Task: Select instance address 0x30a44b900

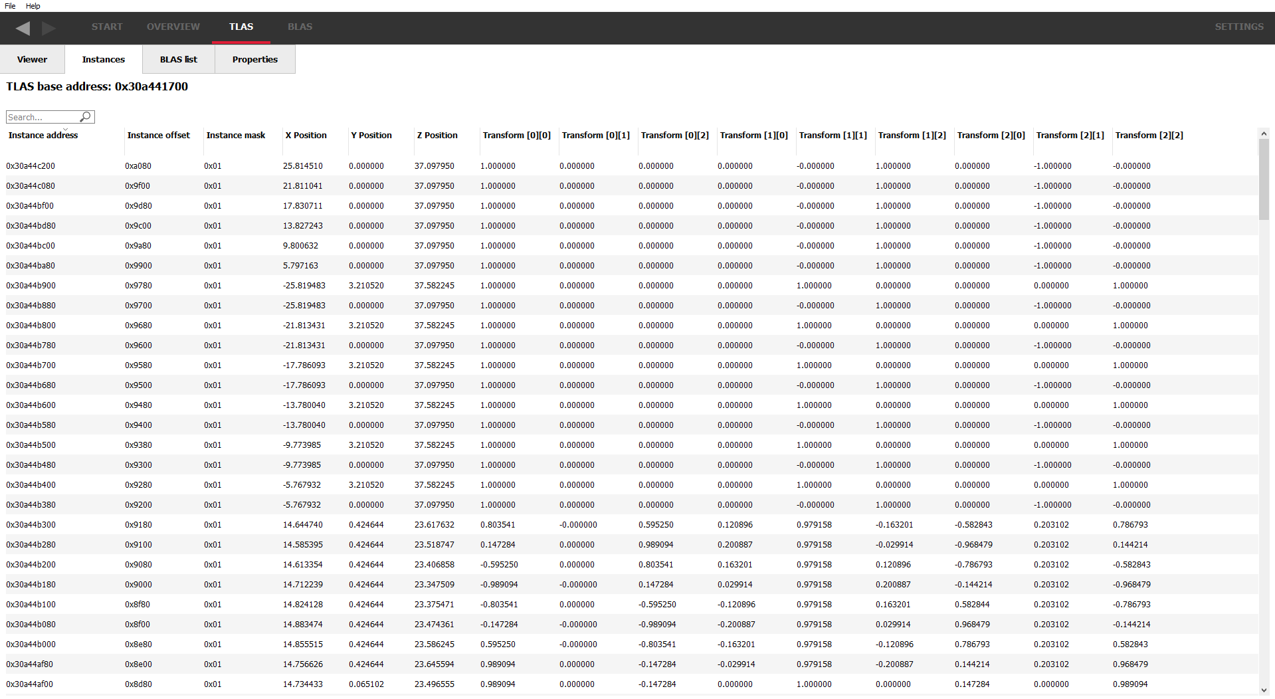Action: (31, 286)
